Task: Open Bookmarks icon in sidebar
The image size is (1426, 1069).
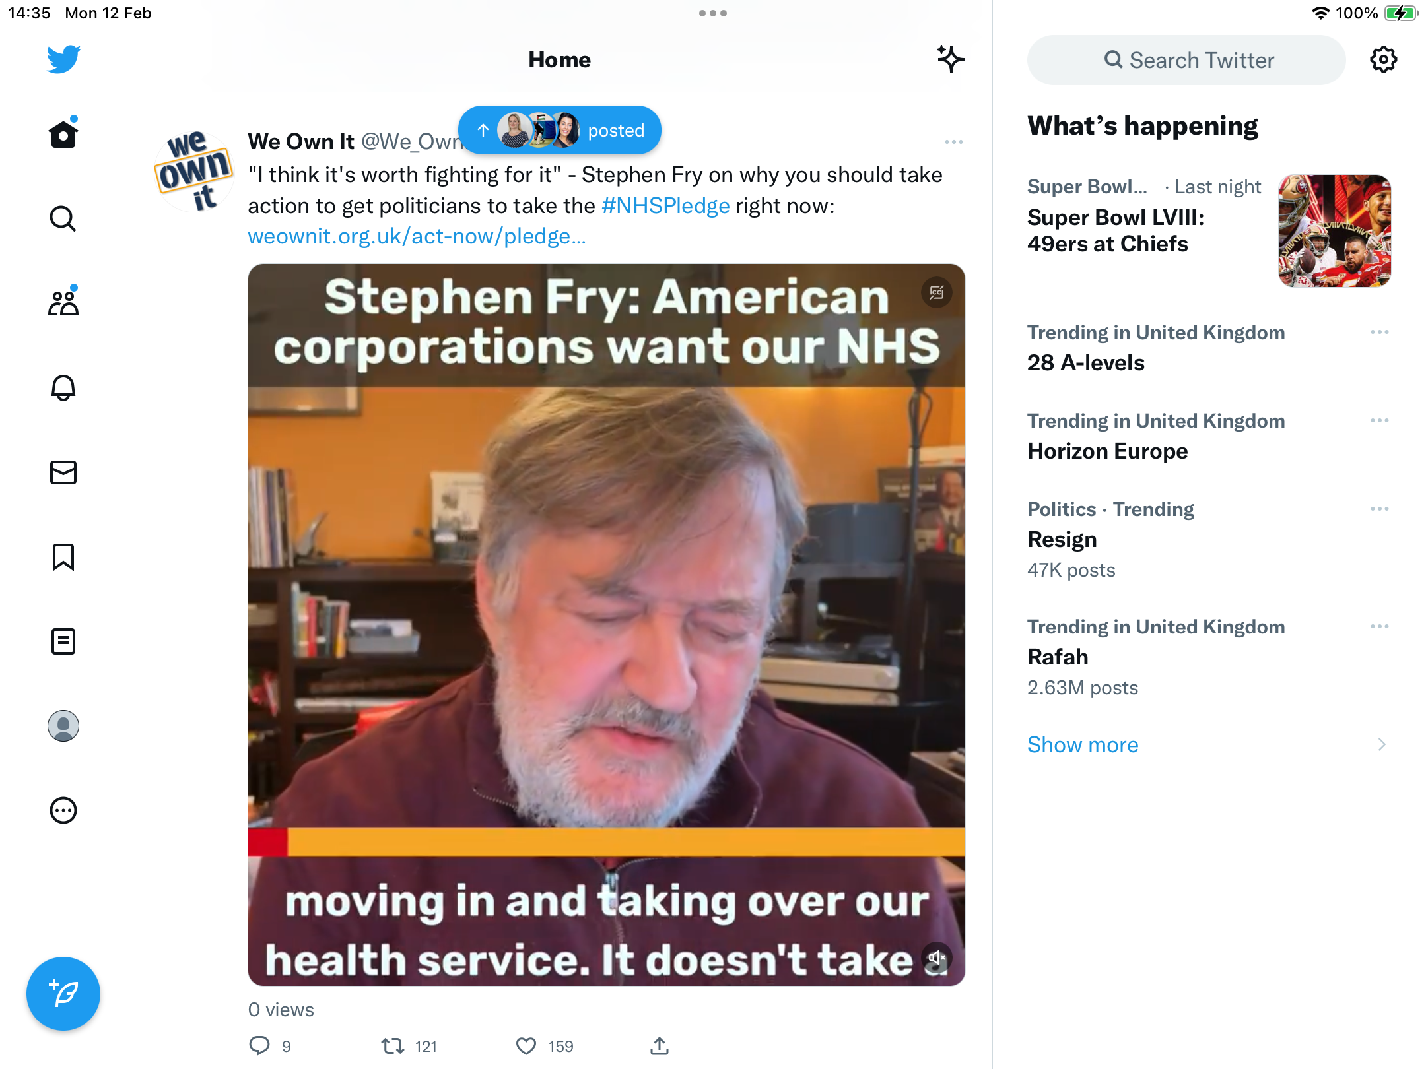Action: pos(63,557)
